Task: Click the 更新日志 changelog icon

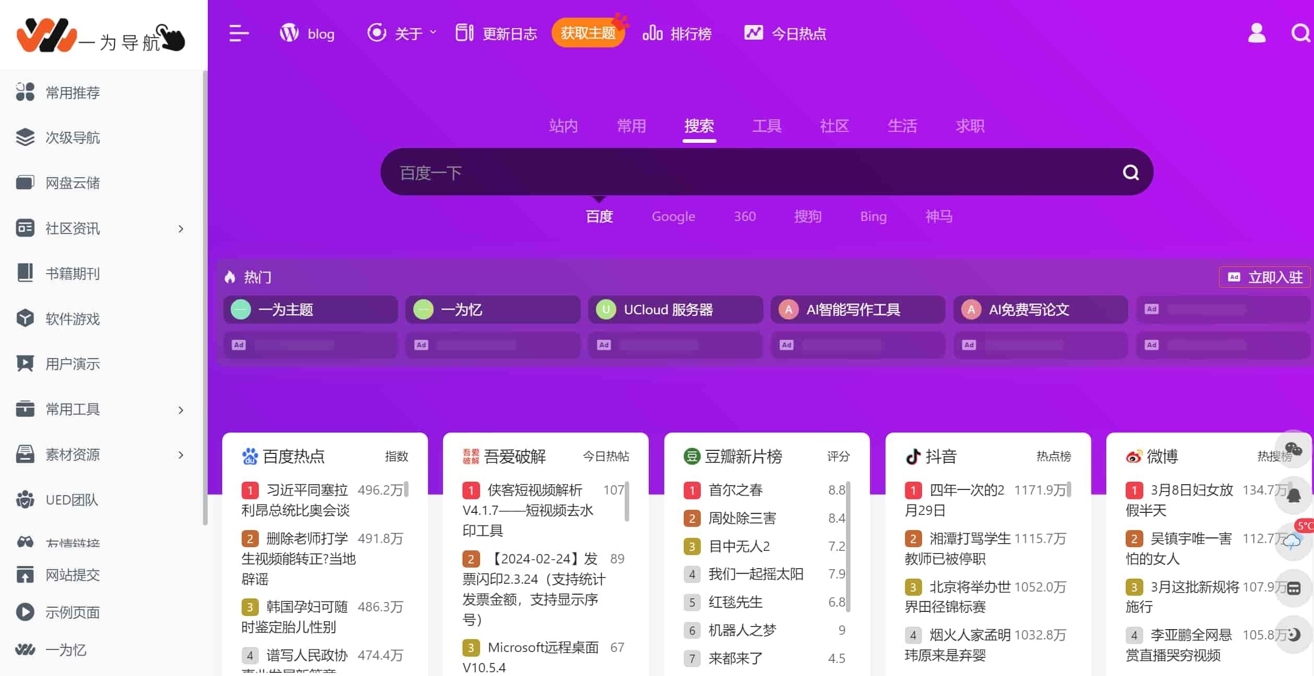Action: [x=463, y=32]
